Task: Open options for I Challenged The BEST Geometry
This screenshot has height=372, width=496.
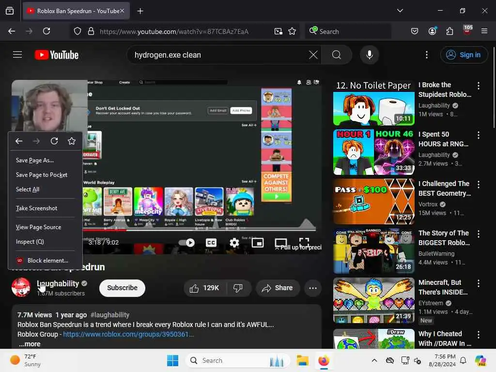Action: pyautogui.click(x=478, y=185)
